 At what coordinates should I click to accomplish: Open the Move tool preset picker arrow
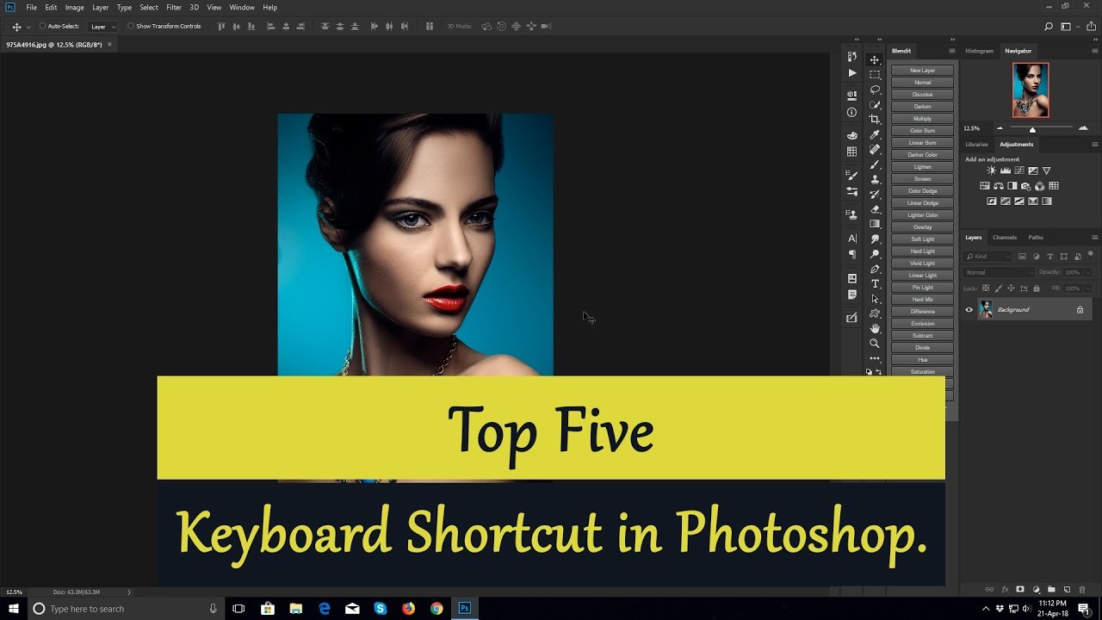click(28, 28)
